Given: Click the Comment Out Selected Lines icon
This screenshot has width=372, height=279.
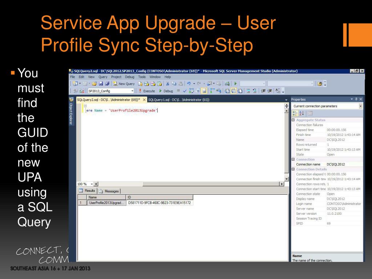Looking at the screenshot, I should pyautogui.click(x=248, y=91).
